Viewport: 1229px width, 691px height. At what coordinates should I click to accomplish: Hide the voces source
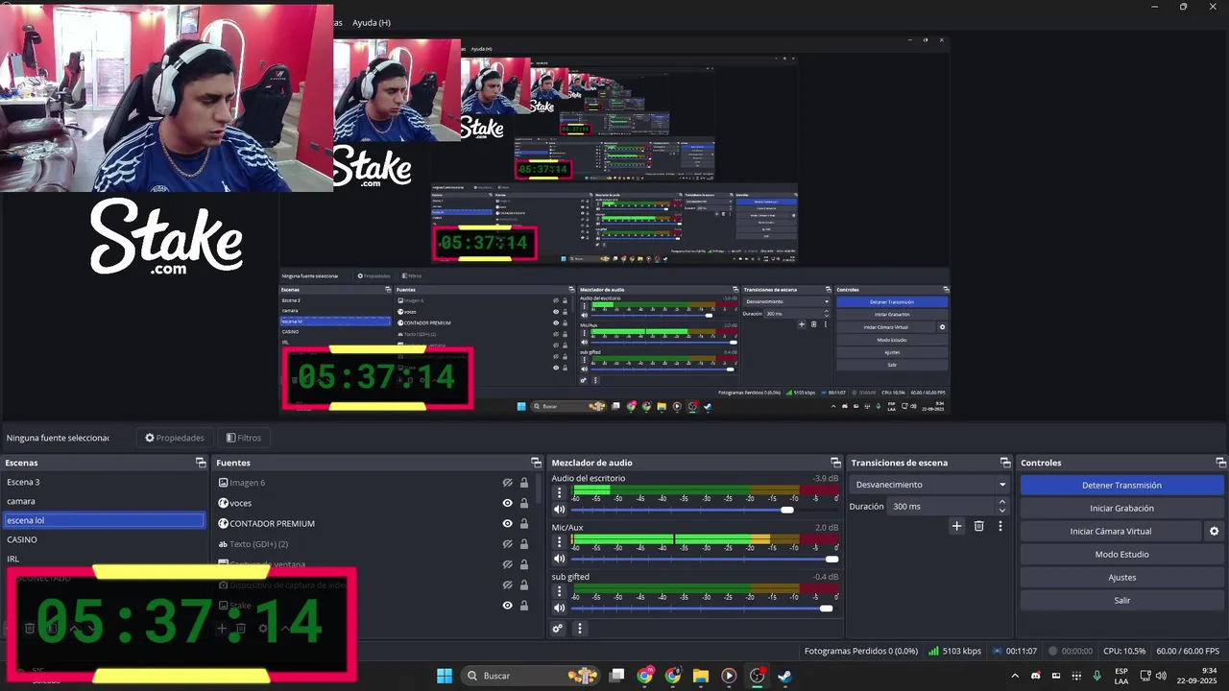[508, 503]
